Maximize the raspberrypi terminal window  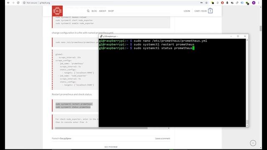pyautogui.click(x=238, y=36)
